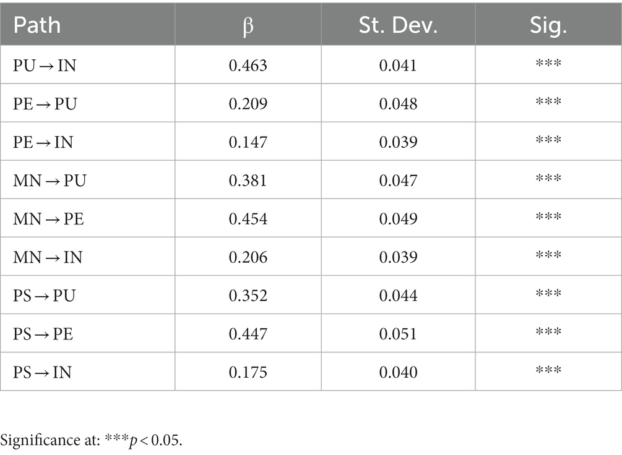Select the β value 0.447
This screenshot has width=622, height=455.
pos(248,334)
